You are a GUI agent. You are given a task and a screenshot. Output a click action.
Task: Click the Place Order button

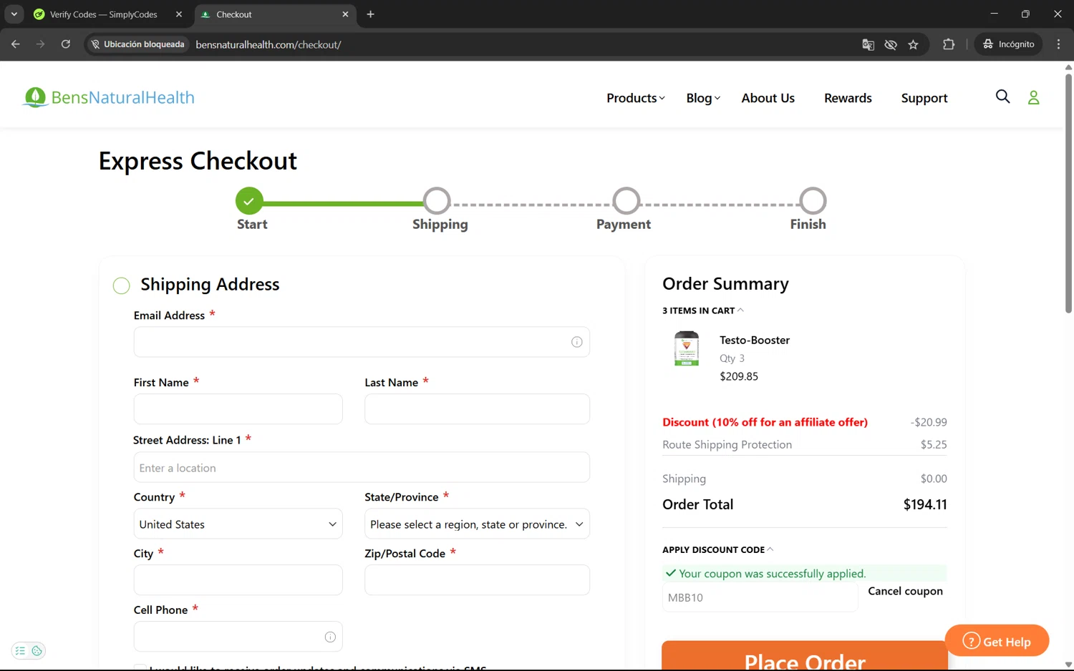tap(805, 655)
